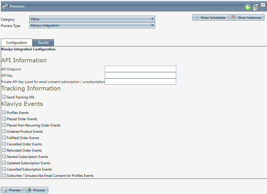Screen dimensions: 267x194
Task: Focus the API Endpoint input field
Action: pyautogui.click(x=140, y=69)
